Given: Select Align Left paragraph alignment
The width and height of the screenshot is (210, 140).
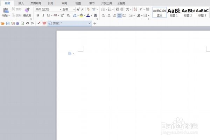Looking at the screenshot, I should point(104,15).
